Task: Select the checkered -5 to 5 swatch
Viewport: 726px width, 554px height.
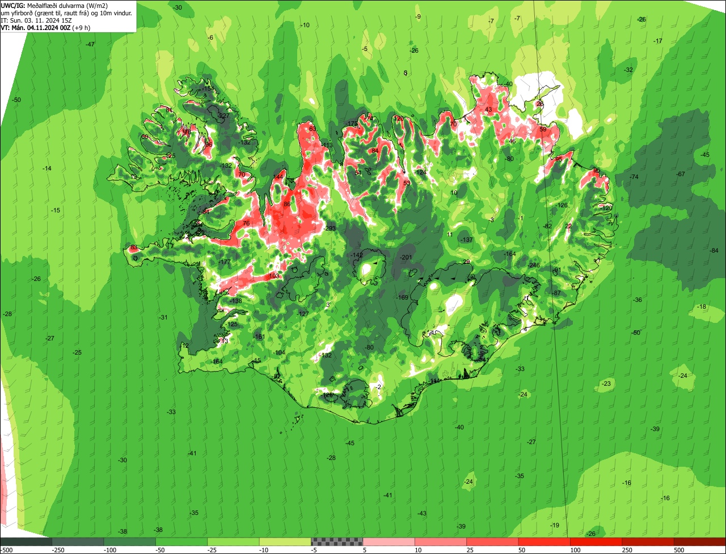Action: coord(337,542)
